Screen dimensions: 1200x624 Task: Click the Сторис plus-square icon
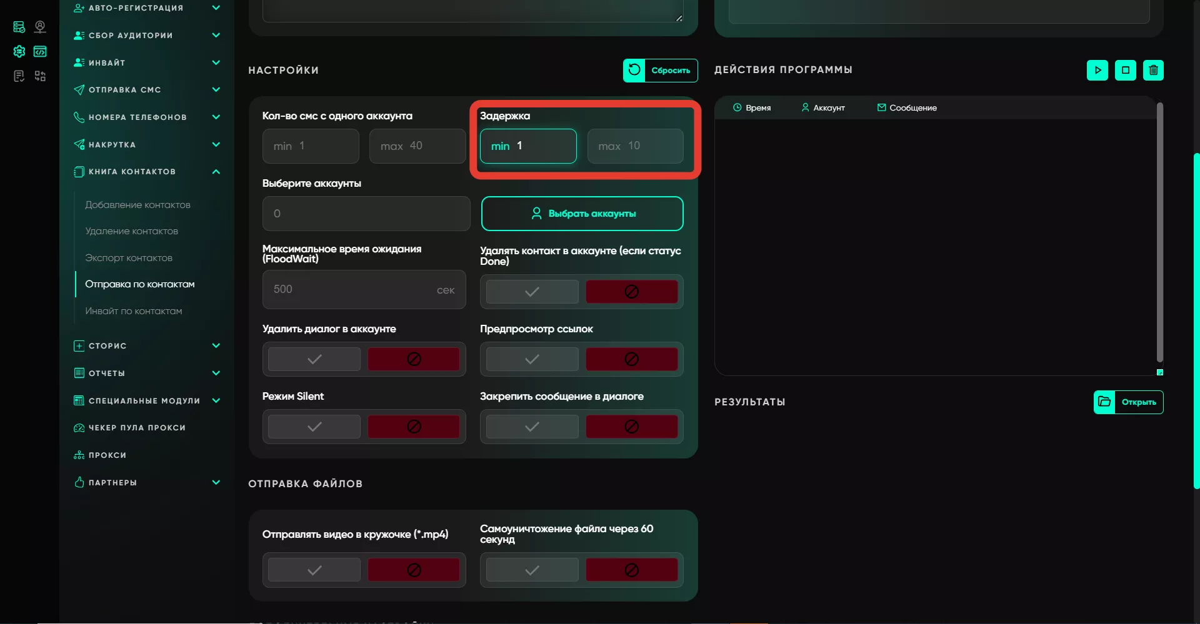point(79,346)
